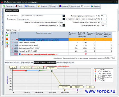
Task: Click the dark red wall-section icon in side strip
Action: coord(7,46)
